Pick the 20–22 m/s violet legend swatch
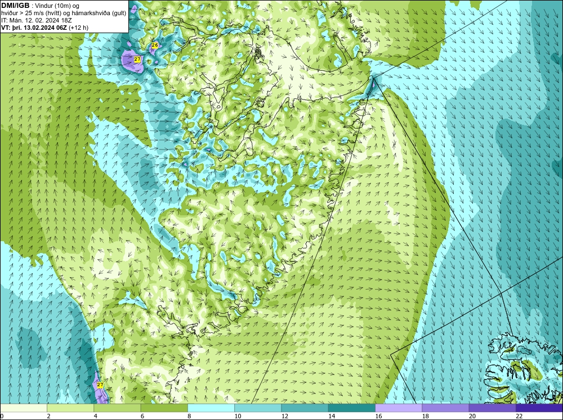 492,408
